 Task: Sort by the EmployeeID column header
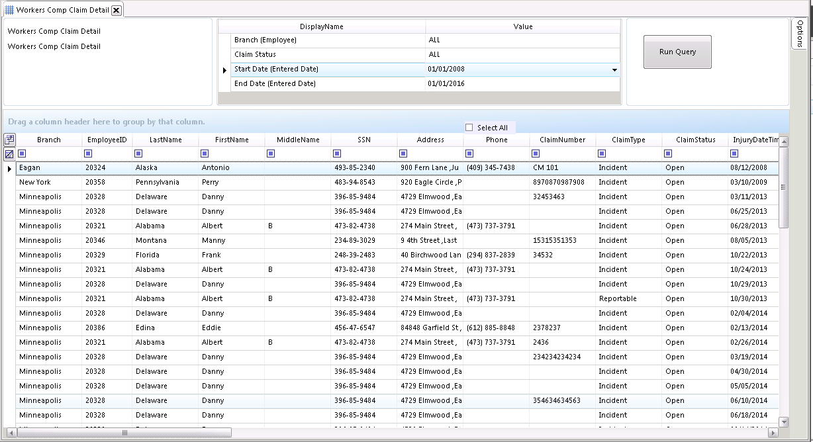click(107, 140)
